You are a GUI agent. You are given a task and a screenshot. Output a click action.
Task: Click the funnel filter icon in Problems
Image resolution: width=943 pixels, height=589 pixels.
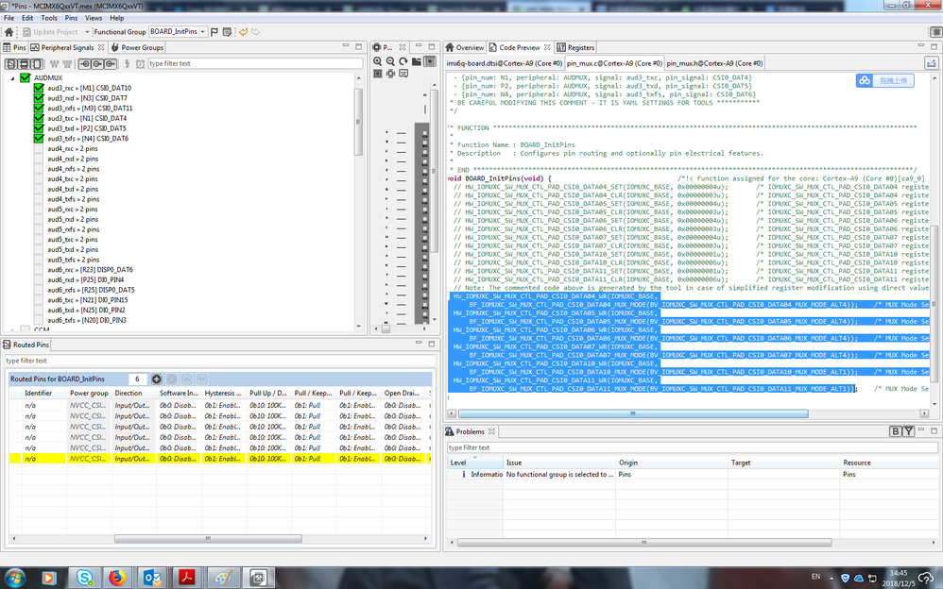point(909,431)
